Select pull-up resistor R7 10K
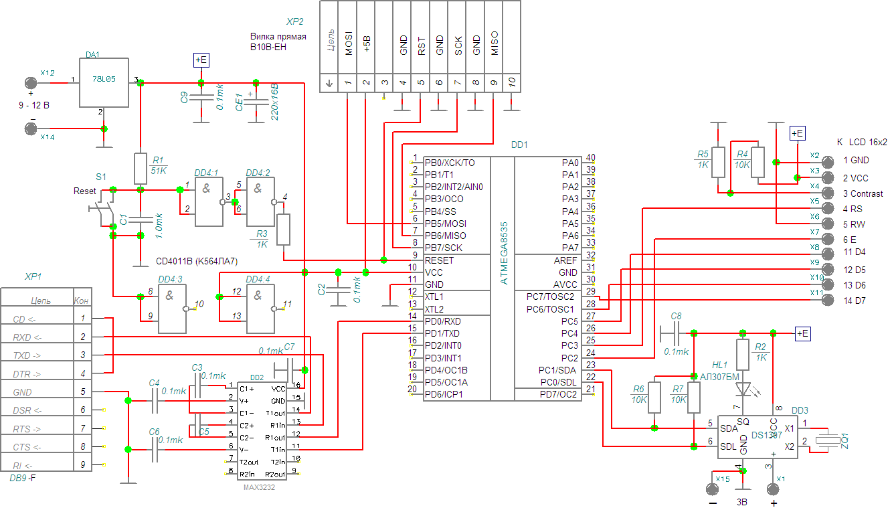 (x=693, y=398)
